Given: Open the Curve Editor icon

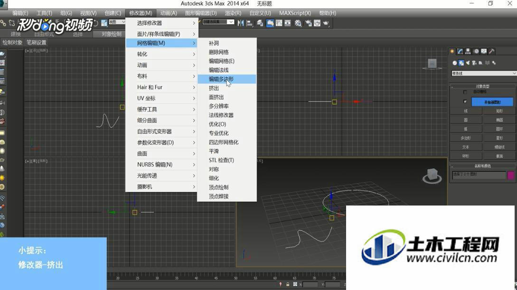Looking at the screenshot, I should (279, 23).
